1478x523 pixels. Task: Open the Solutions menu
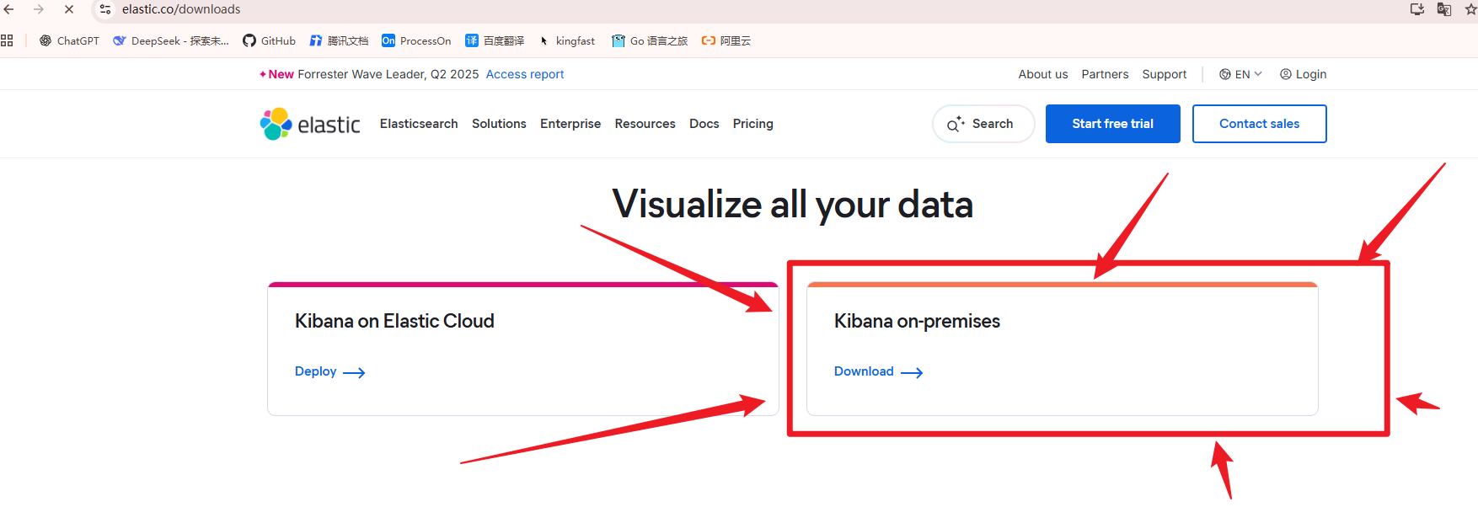point(499,124)
